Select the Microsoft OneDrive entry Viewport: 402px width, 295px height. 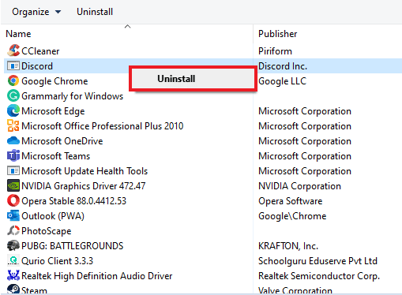point(62,141)
